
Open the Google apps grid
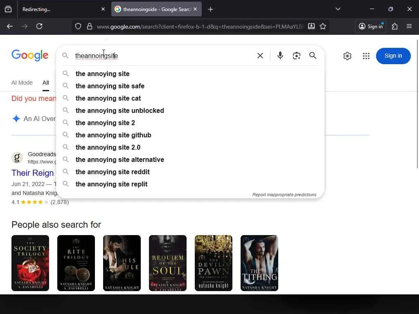366,56
